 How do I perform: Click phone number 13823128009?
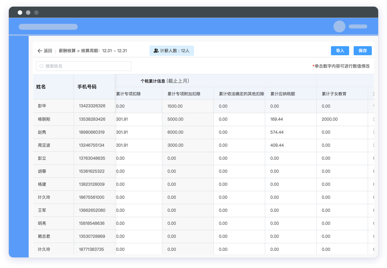(92, 184)
